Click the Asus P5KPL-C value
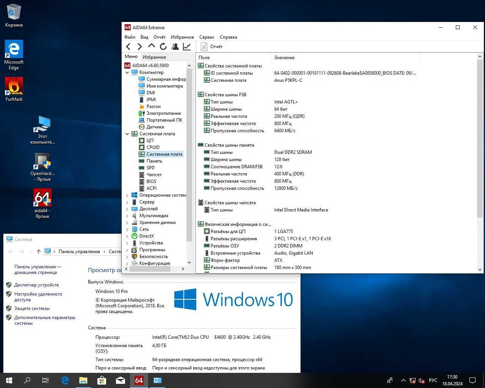This screenshot has height=388, width=485. 288,80
